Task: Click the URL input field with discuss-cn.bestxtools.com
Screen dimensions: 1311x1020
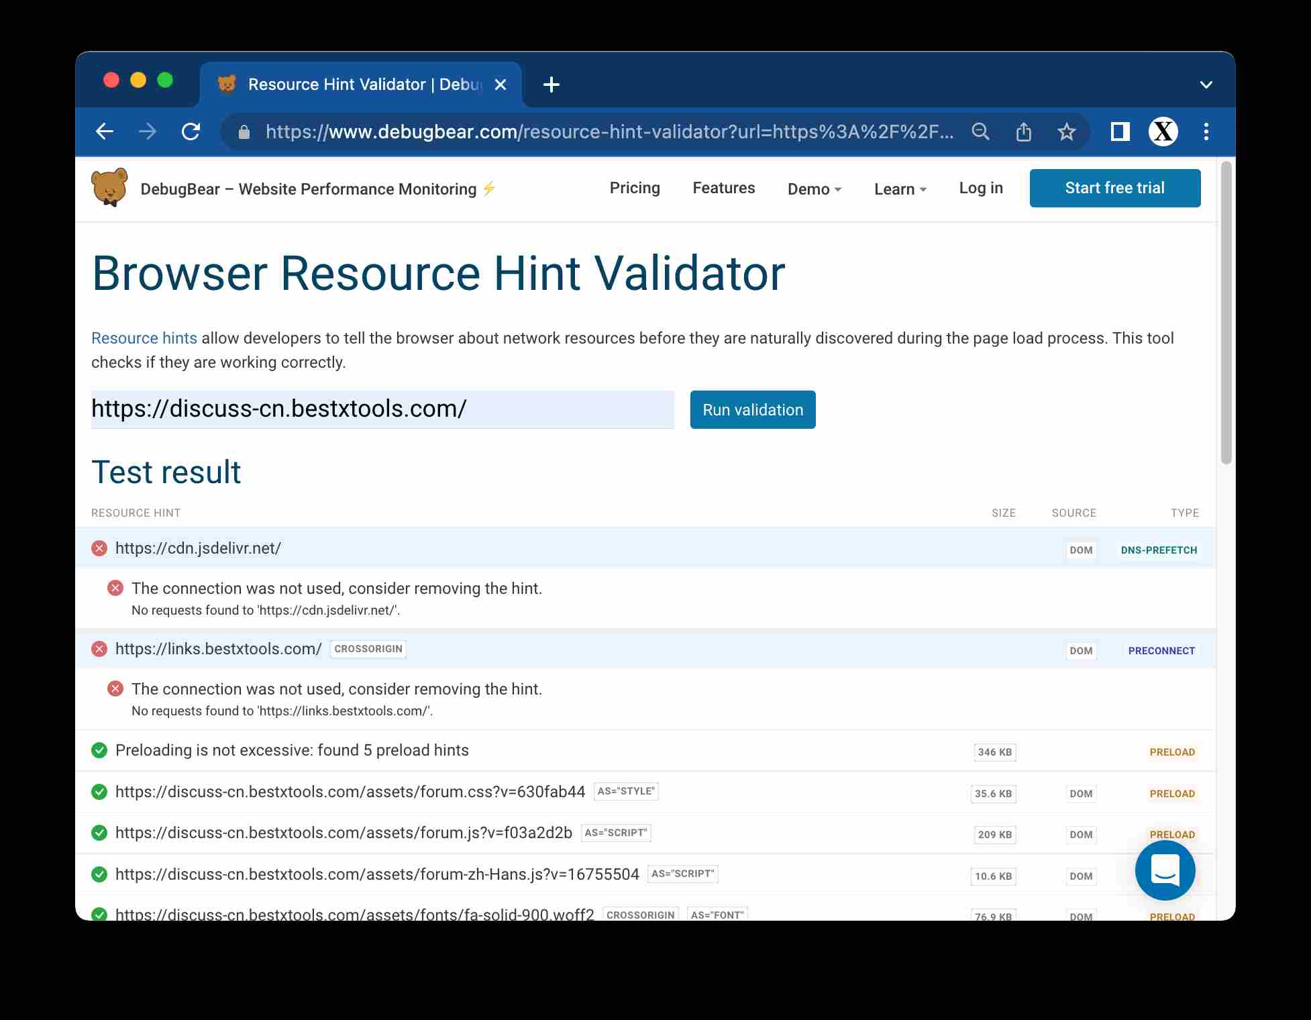Action: [382, 409]
